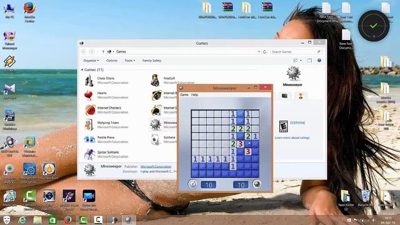Collapse the Games (11) group
The height and width of the screenshot is (225, 400).
click(x=82, y=69)
